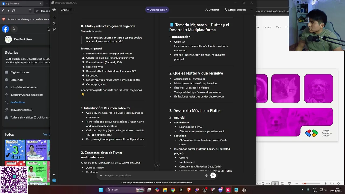This screenshot has width=345, height=194.
Task: Click the facebook address bar in Brave
Action: pyautogui.click(x=43, y=11)
